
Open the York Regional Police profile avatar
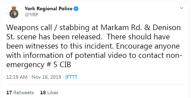[14, 12]
